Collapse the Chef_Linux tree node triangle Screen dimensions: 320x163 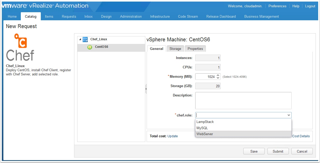pyautogui.click(x=80, y=40)
